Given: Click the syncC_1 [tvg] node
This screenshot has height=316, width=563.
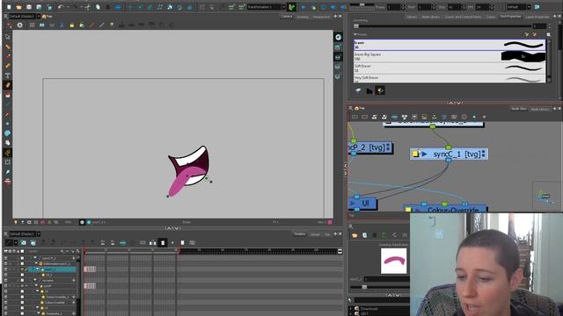Looking at the screenshot, I should (x=449, y=154).
